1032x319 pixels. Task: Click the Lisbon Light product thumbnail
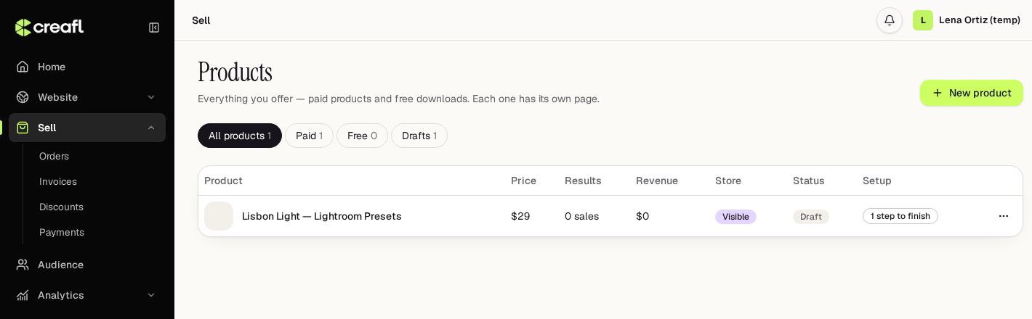click(219, 216)
